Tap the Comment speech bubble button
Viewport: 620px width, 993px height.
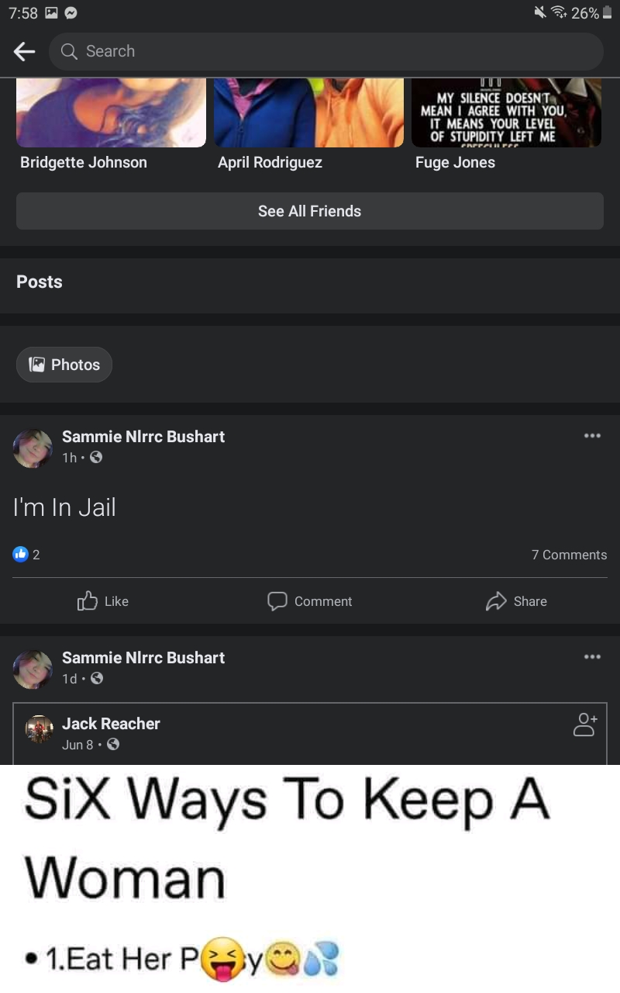coord(309,601)
